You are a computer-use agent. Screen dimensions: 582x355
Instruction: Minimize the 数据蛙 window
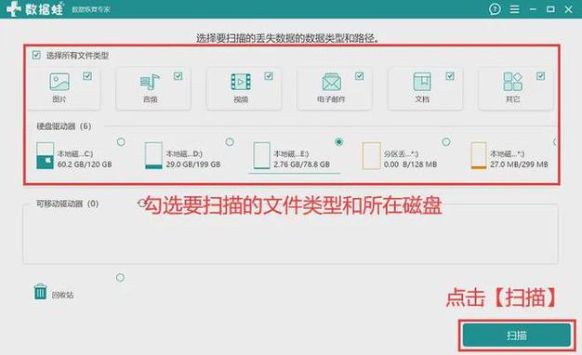(533, 9)
